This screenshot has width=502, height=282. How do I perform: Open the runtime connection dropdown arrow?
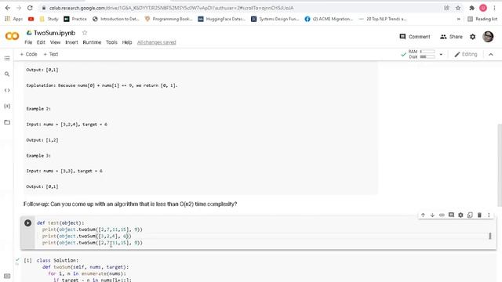[x=441, y=54]
